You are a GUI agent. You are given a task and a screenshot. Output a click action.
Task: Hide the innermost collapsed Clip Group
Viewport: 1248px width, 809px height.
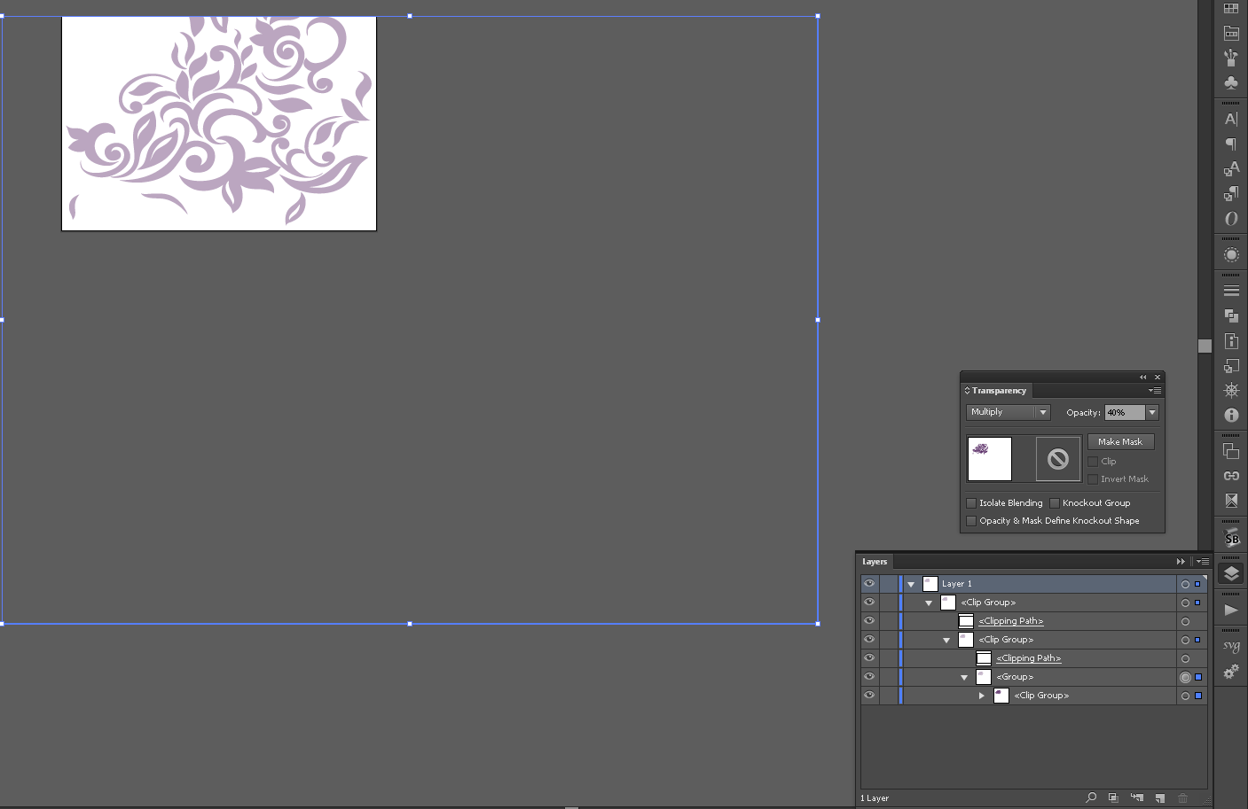pos(869,695)
